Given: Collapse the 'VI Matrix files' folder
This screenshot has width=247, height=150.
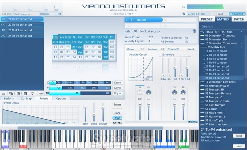Looking at the screenshot, I should tap(241, 47).
